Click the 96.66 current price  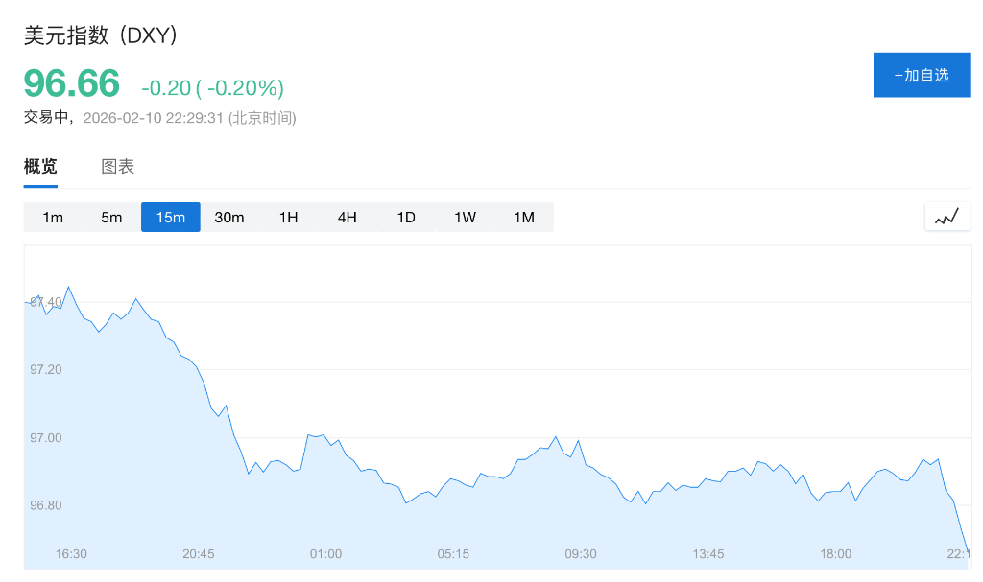[72, 83]
